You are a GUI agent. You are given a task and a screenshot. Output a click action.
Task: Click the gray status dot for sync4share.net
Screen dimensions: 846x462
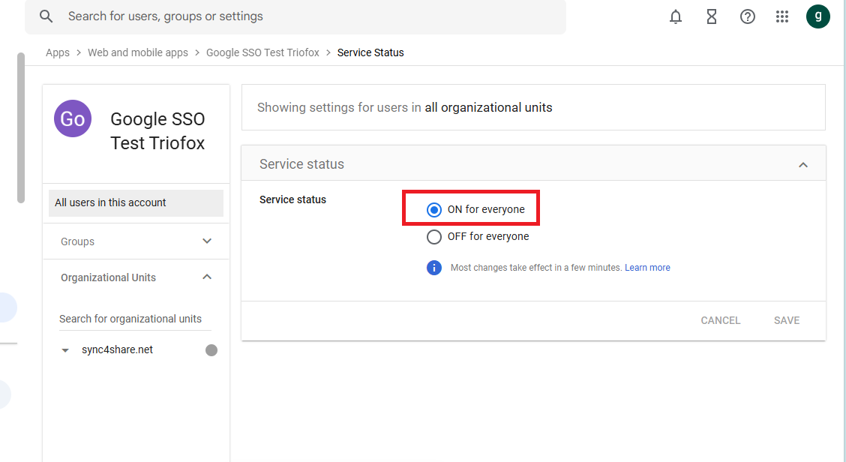[211, 350]
